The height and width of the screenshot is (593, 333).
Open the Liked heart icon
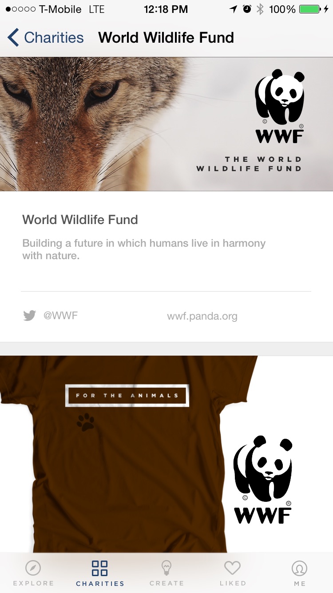click(232, 568)
